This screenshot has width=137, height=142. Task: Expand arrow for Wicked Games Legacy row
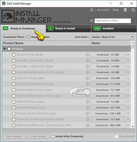pos(128,102)
